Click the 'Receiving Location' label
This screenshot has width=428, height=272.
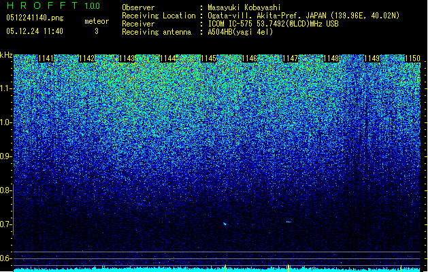[x=159, y=16]
